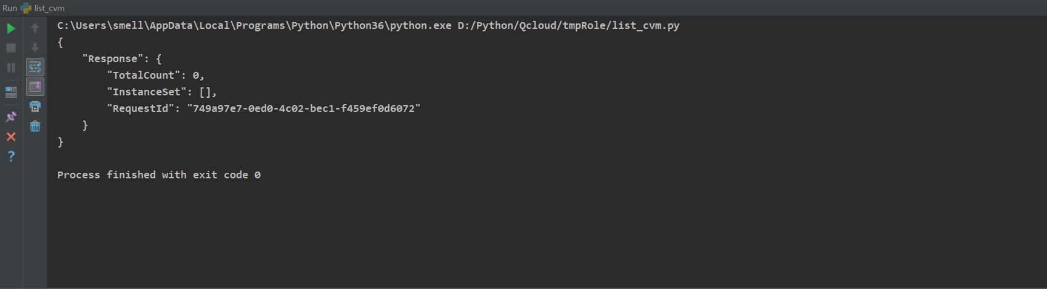
Task: Close the run tab with red X
Action: click(x=11, y=137)
